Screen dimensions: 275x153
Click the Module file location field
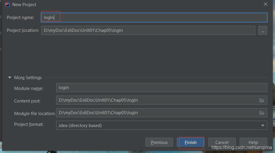[161, 113]
